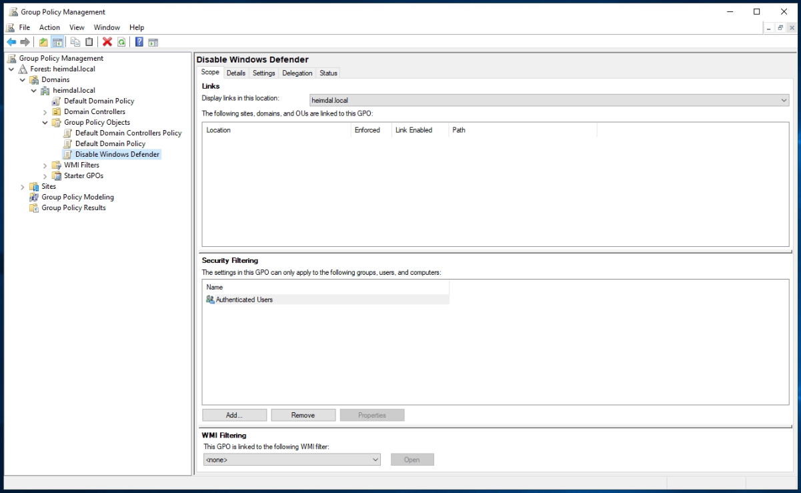The image size is (801, 493).
Task: Expand the Sites node
Action: [23, 186]
